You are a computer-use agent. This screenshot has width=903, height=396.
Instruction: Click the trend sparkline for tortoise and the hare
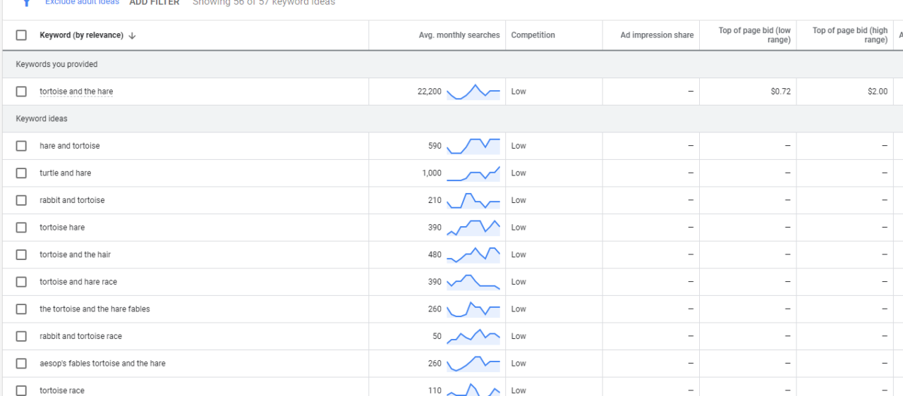473,92
